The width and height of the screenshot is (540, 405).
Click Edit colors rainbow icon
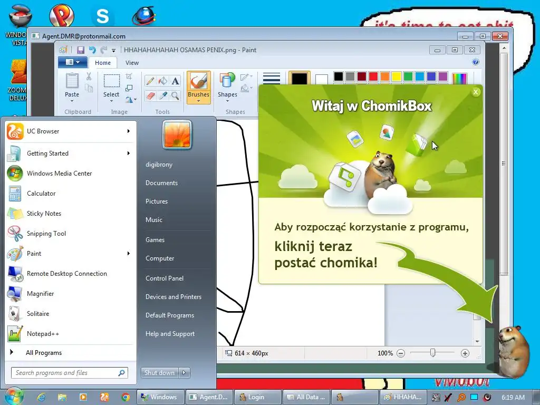pyautogui.click(x=459, y=79)
